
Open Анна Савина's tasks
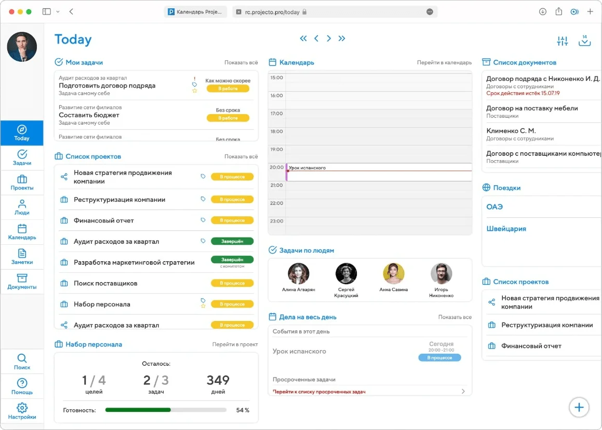394,278
